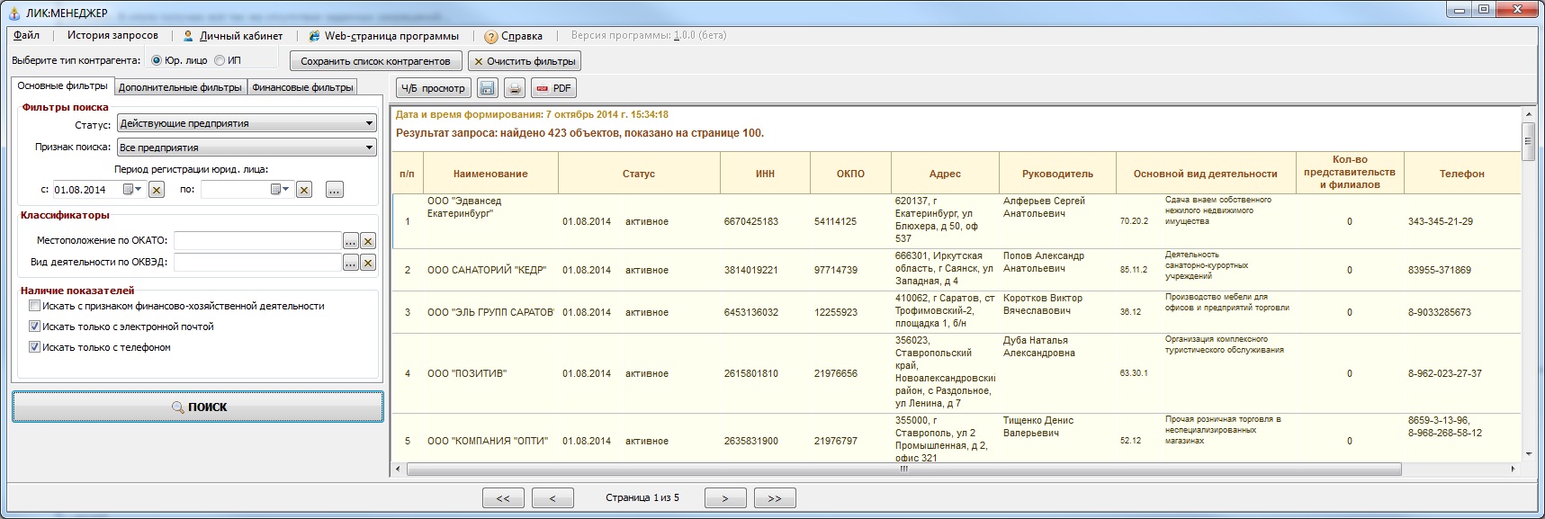
Task: Open the calendar for the start date
Action: (132, 190)
